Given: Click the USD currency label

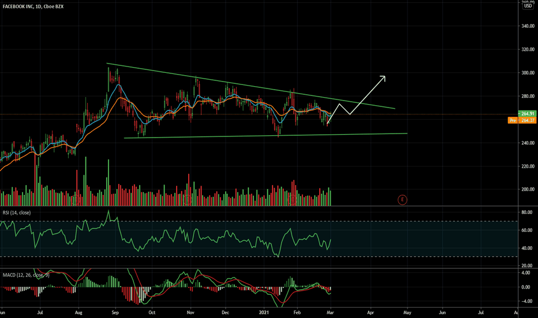Looking at the screenshot, I should pos(528,6).
